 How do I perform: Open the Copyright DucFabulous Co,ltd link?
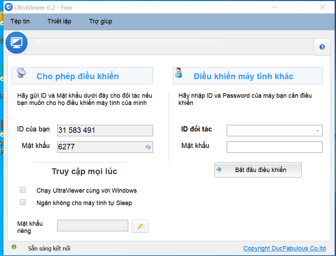pyautogui.click(x=285, y=248)
